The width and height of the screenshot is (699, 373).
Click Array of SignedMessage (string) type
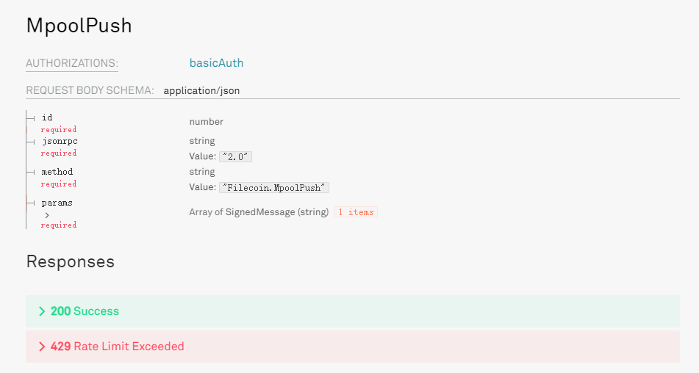[259, 212]
